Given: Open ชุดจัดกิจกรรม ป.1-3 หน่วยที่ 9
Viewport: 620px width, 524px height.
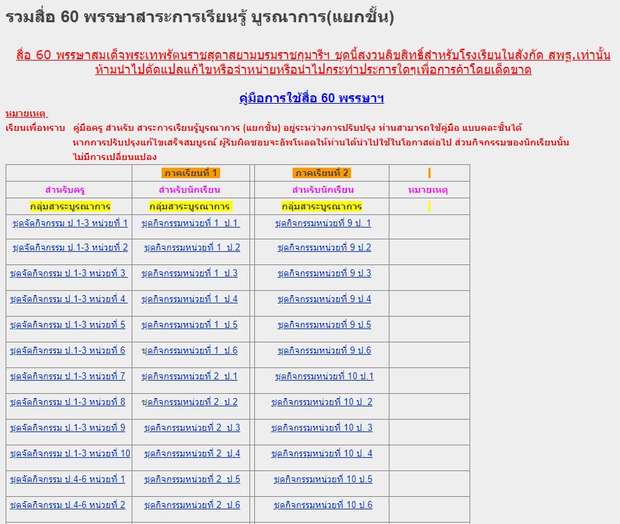Looking at the screenshot, I should 68,428.
